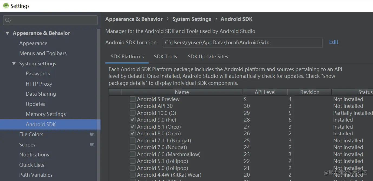The image size is (373, 181).
Task: Uncheck the Android 9.0 (Pie) checkbox
Action: (133, 120)
